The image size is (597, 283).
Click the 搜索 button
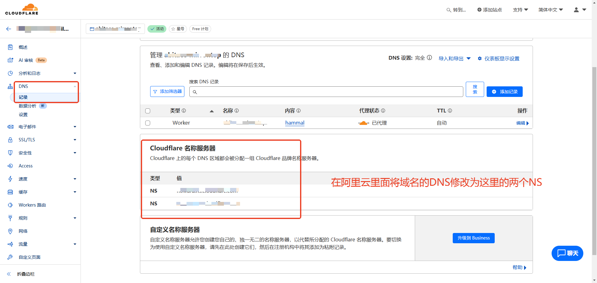pos(475,89)
